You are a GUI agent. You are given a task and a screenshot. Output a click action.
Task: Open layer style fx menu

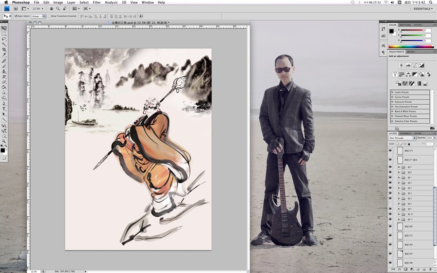coord(400,270)
